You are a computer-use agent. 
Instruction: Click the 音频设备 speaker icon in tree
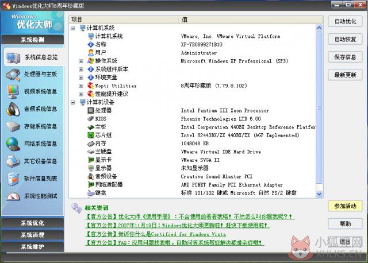(x=91, y=176)
